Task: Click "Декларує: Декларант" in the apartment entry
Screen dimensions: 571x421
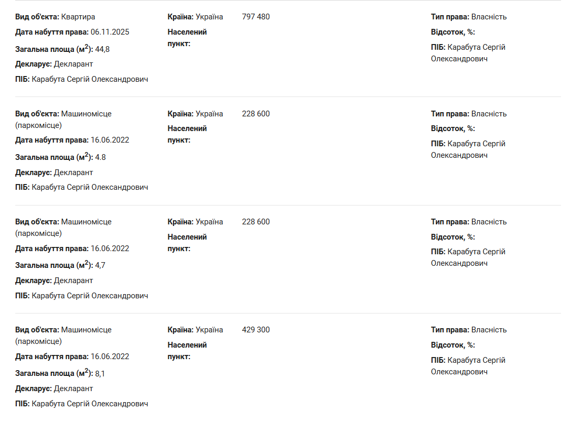Action: pos(54,64)
